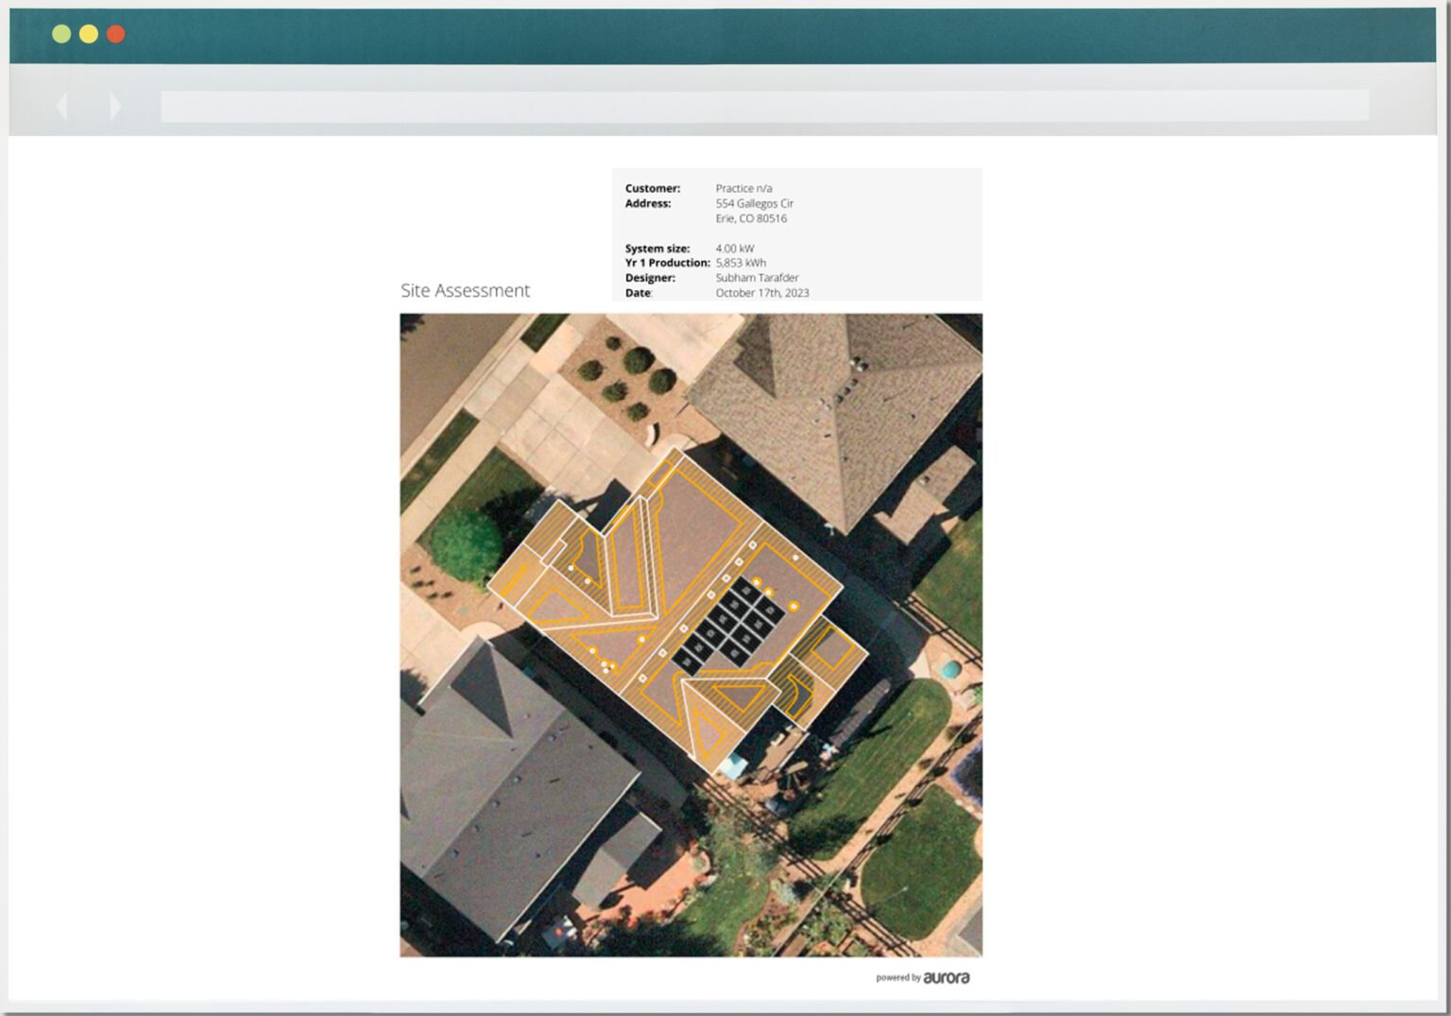This screenshot has width=1451, height=1016.
Task: Click the Yr 1 Production value
Action: pos(741,263)
